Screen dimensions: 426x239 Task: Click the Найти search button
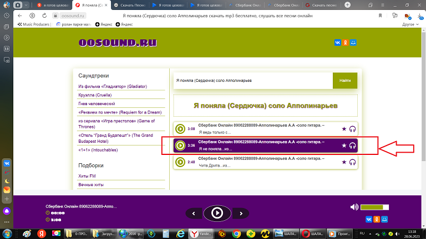345,80
